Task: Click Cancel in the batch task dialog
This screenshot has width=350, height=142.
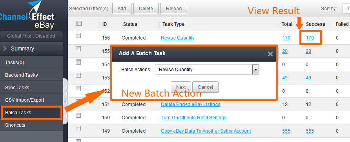Action: (205, 87)
